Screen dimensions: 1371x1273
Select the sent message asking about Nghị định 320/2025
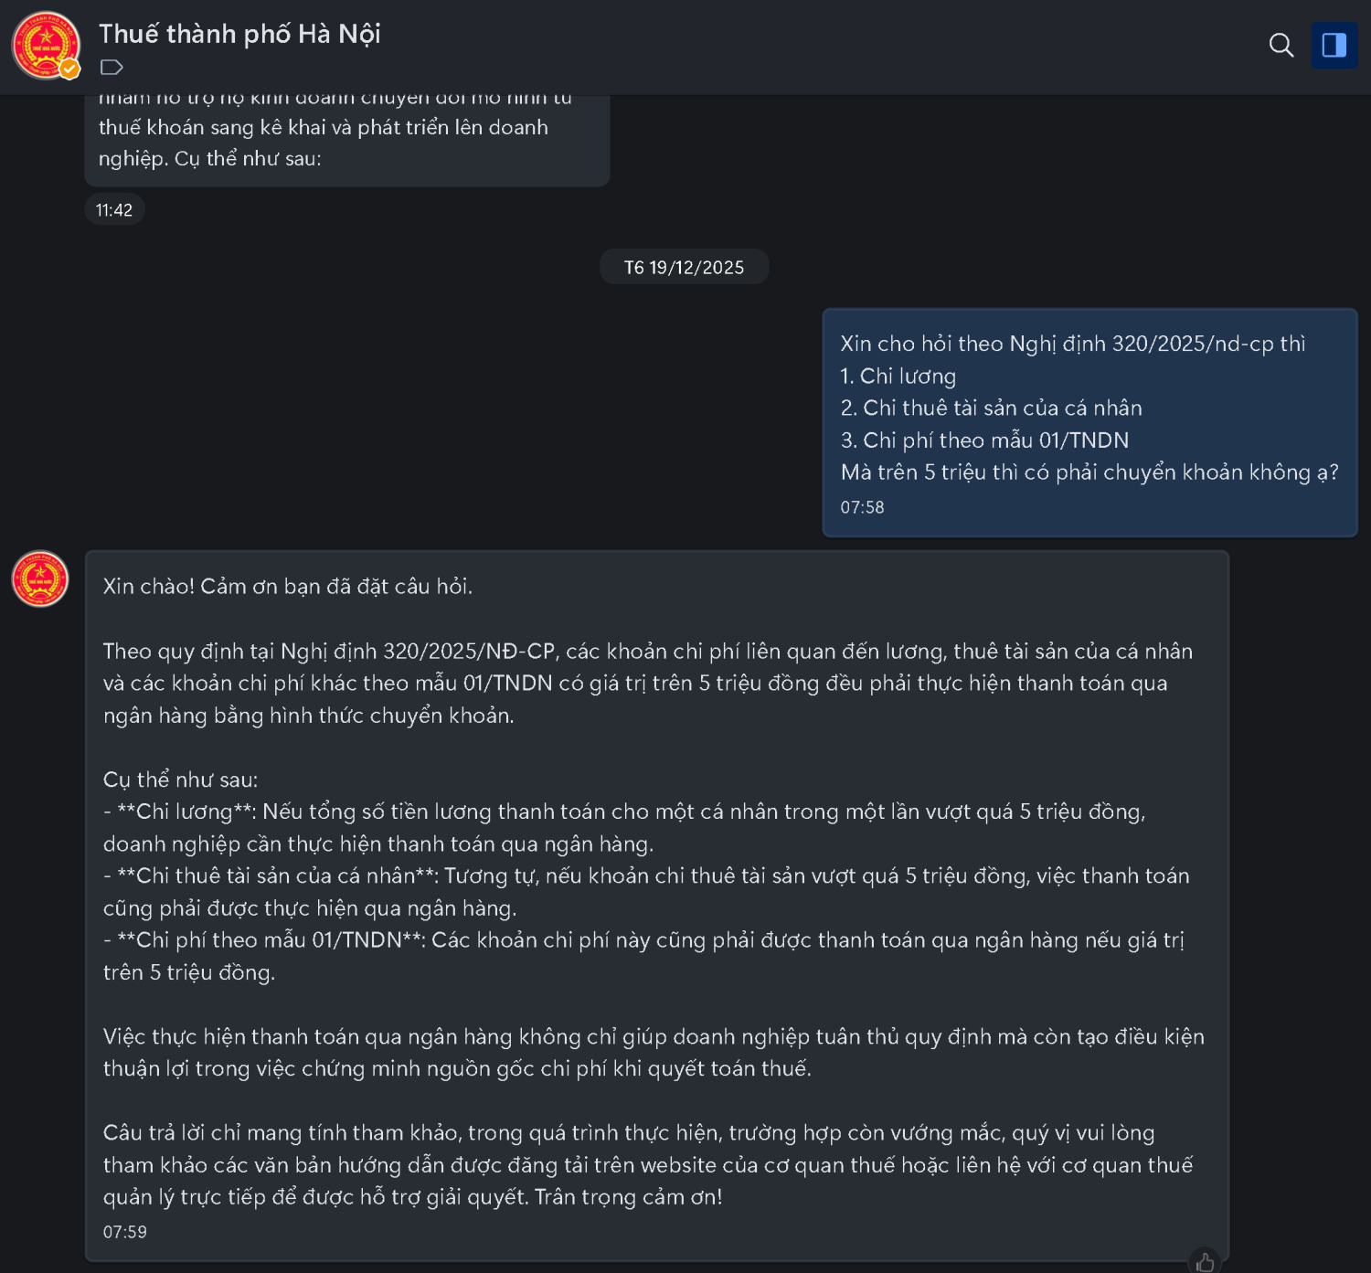(x=1089, y=422)
